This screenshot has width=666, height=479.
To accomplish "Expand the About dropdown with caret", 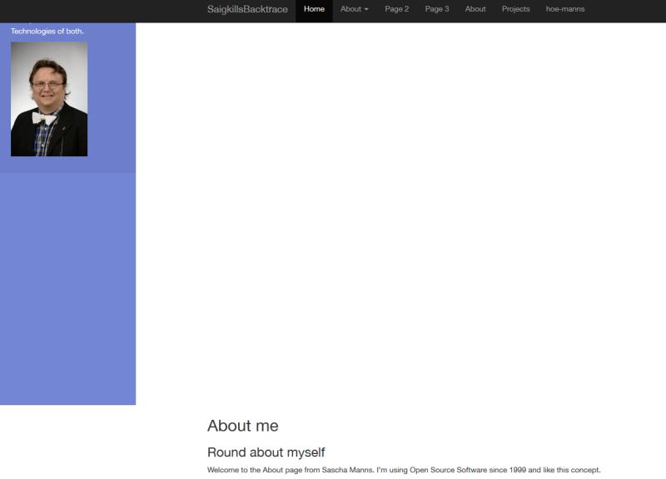I will [354, 9].
